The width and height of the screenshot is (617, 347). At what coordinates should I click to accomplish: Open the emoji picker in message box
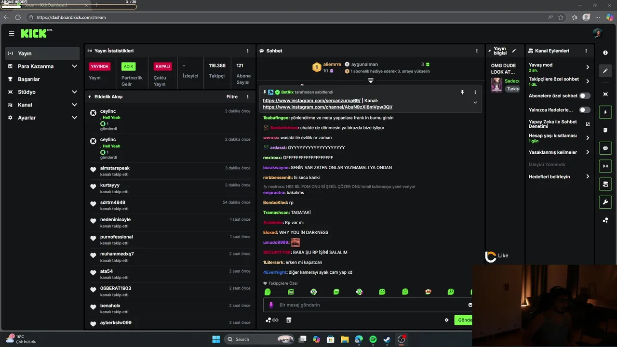(470, 305)
